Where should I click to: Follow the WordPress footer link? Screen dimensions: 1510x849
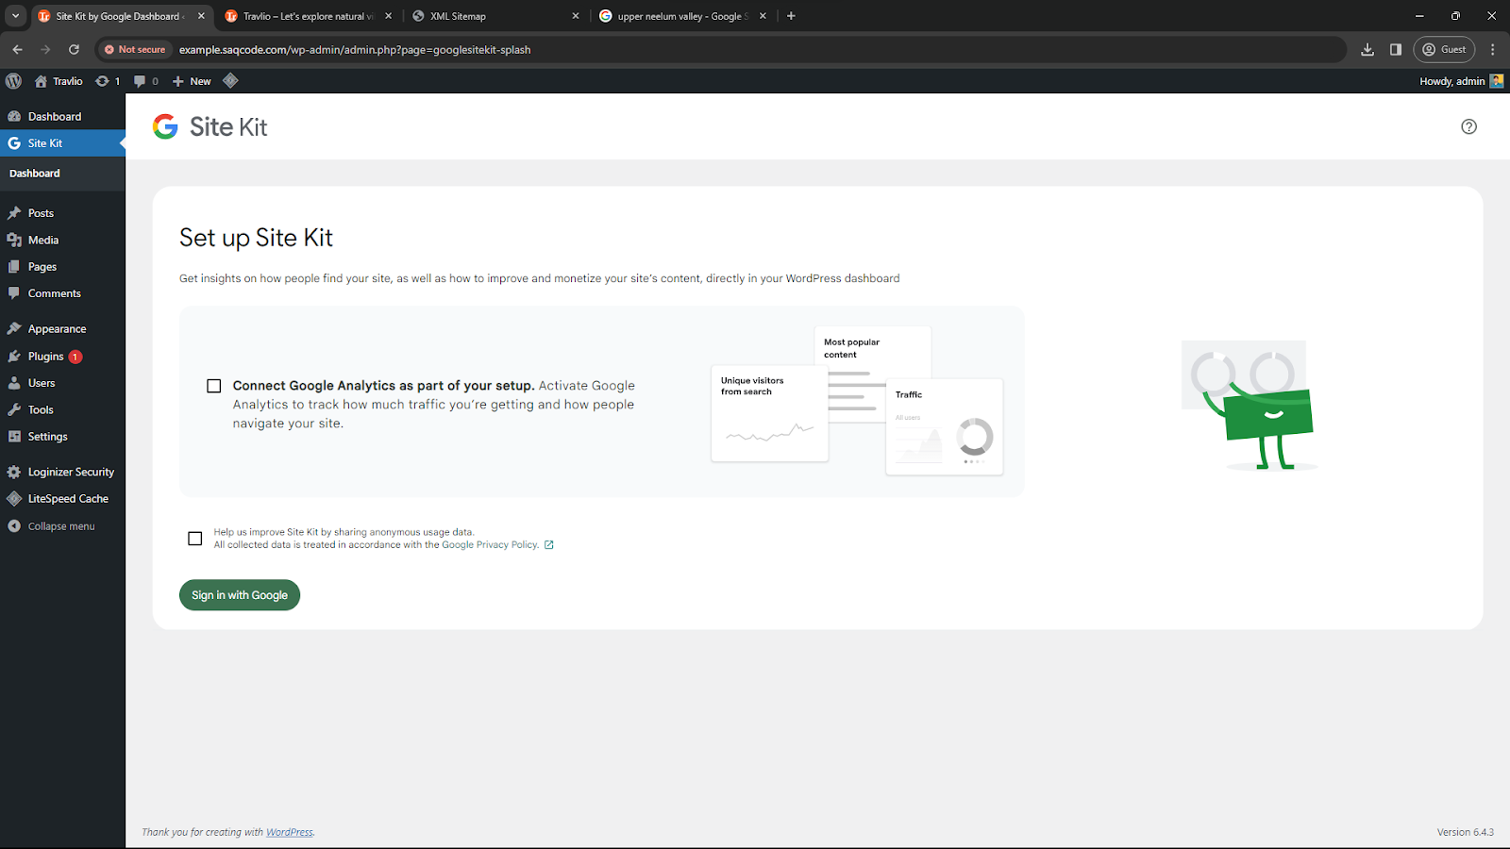[290, 832]
